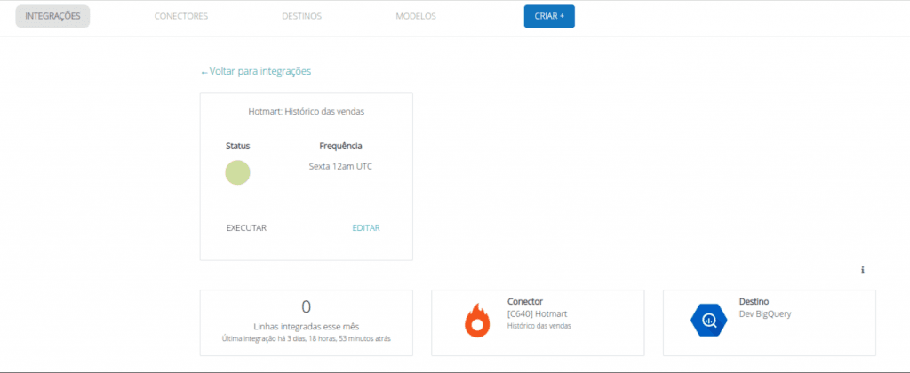Click the Hotmart: Histórico das vendas title
This screenshot has width=910, height=373.
point(306,112)
